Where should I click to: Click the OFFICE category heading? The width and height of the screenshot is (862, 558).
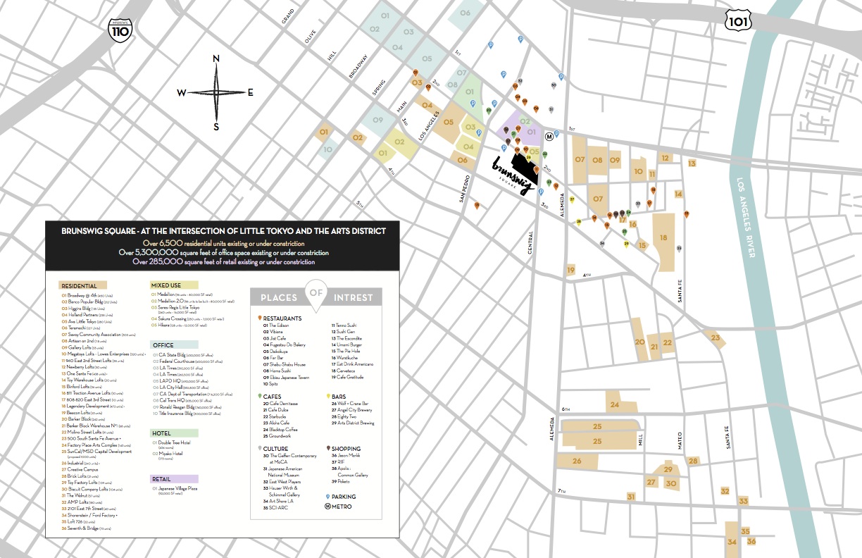pyautogui.click(x=174, y=345)
